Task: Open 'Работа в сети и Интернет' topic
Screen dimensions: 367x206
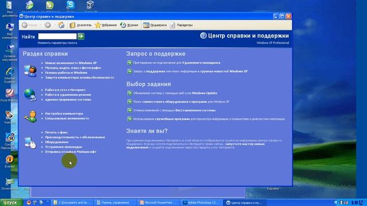Action: [65, 90]
